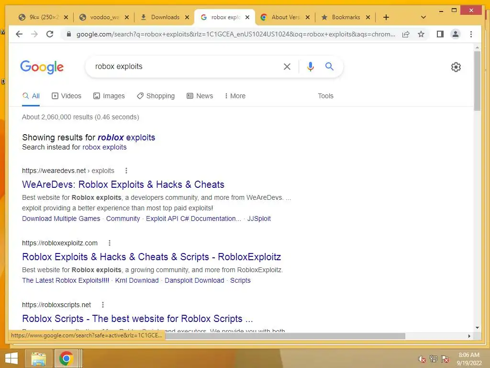This screenshot has width=490, height=368.
Task: Open Download Multiple Games sitelink
Action: tap(61, 218)
